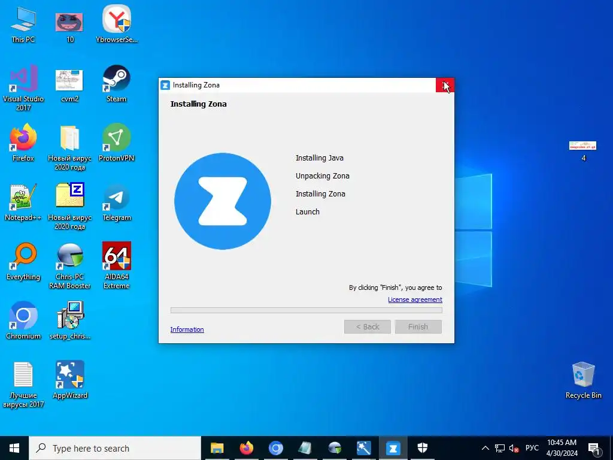This screenshot has width=613, height=460.
Task: Select the Recycle Bin icon
Action: pos(583,380)
